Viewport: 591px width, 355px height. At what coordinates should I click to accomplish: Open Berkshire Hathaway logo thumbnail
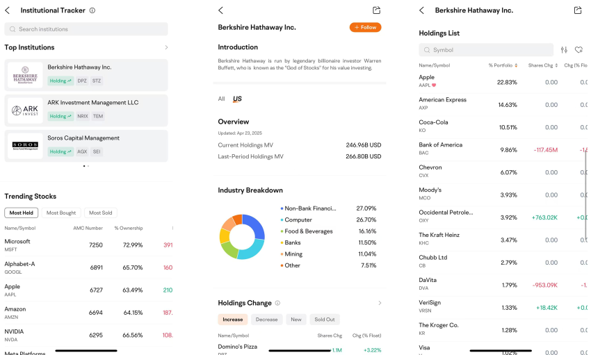(x=25, y=75)
